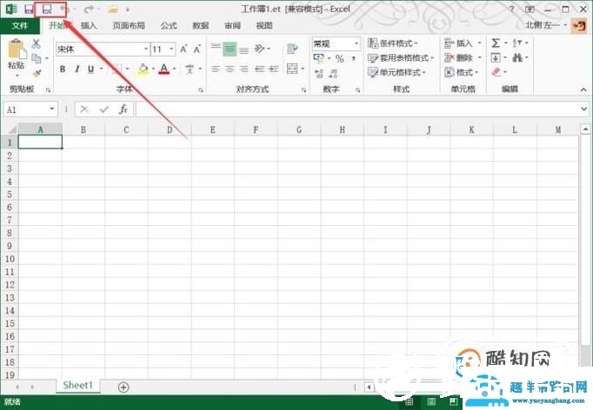Toggle Middle Align (highlighted)
The image size is (593, 410).
coord(230,49)
